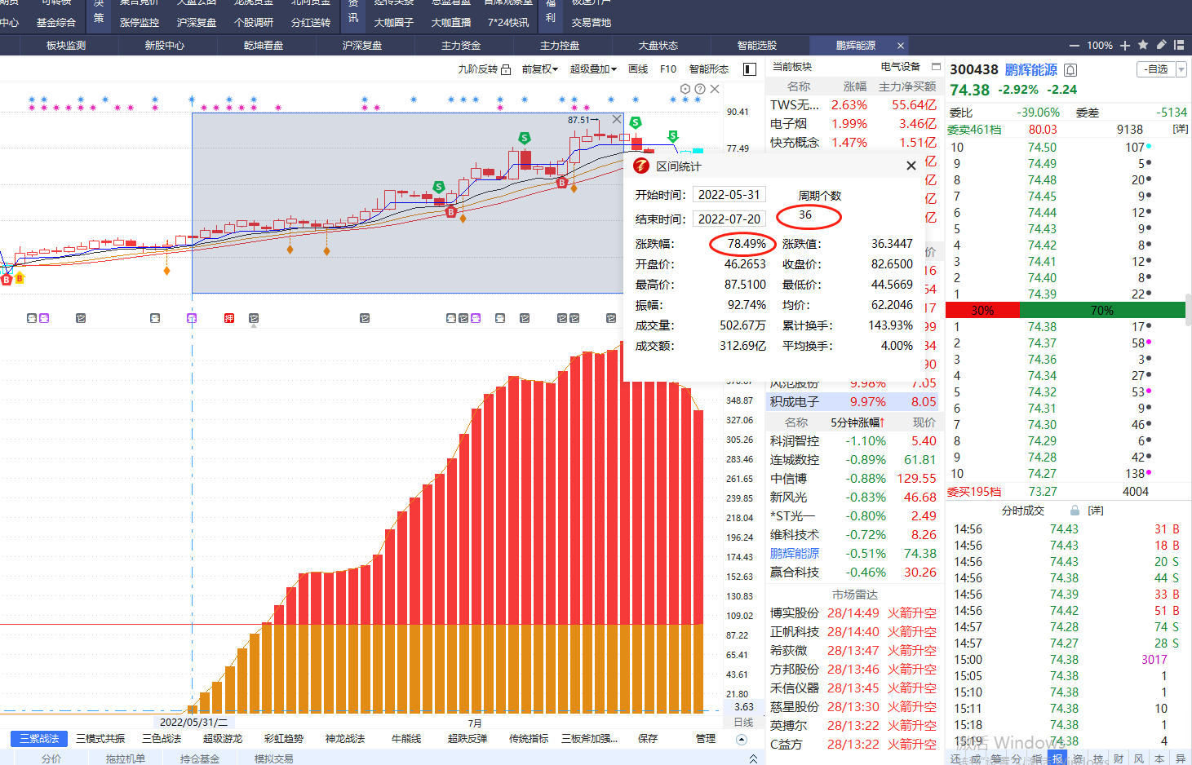
Task: Click the 鹏辉能源 stock name link
Action: point(1031,70)
